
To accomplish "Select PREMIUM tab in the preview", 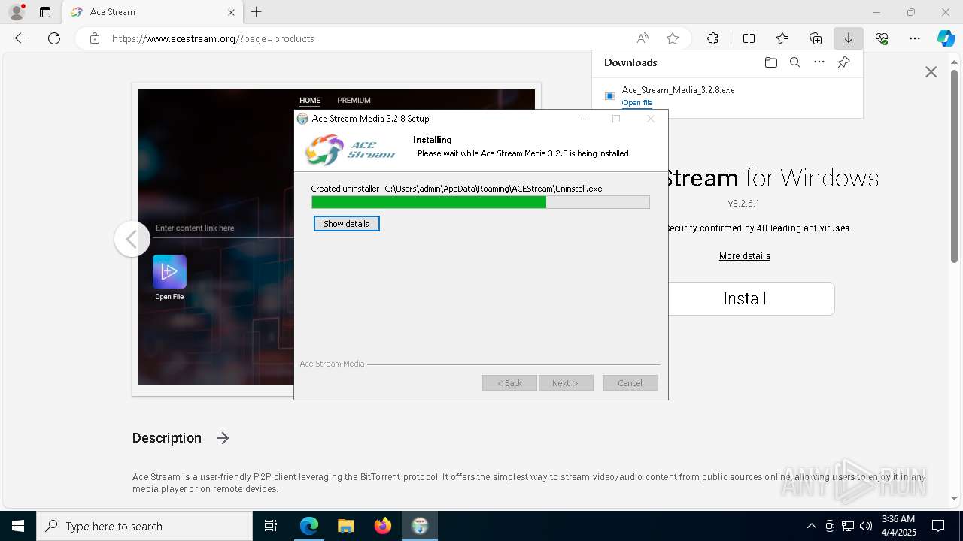I will [354, 100].
